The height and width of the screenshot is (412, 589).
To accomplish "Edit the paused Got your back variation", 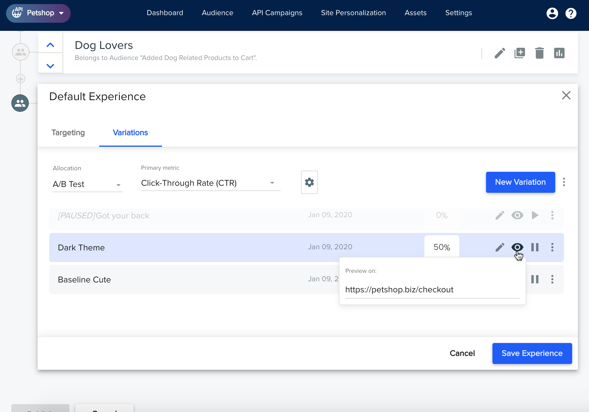I will pos(500,215).
